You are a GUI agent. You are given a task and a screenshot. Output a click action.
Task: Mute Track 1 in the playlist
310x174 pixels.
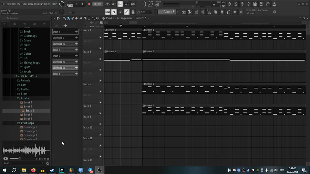pos(100,37)
